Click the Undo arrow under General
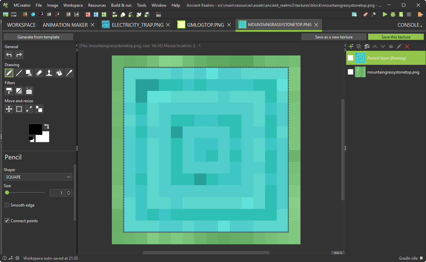426x262 pixels. pos(9,55)
